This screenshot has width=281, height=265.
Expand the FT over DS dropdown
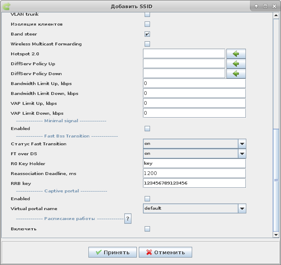click(x=242, y=154)
